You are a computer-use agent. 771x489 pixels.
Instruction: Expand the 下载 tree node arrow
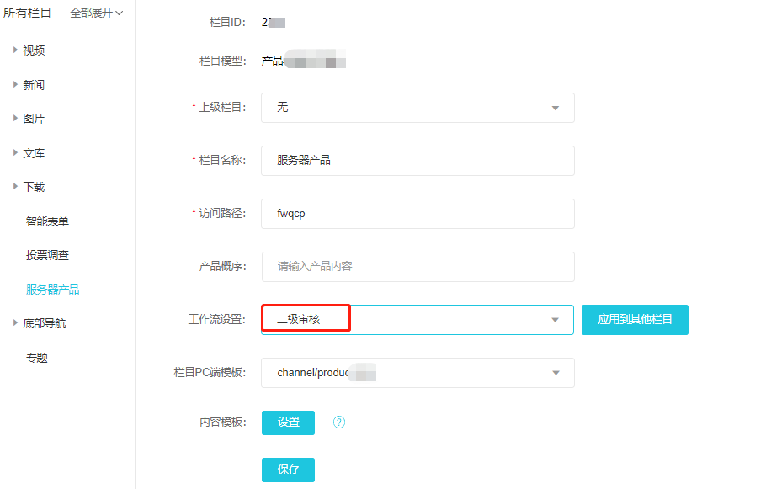tap(15, 187)
